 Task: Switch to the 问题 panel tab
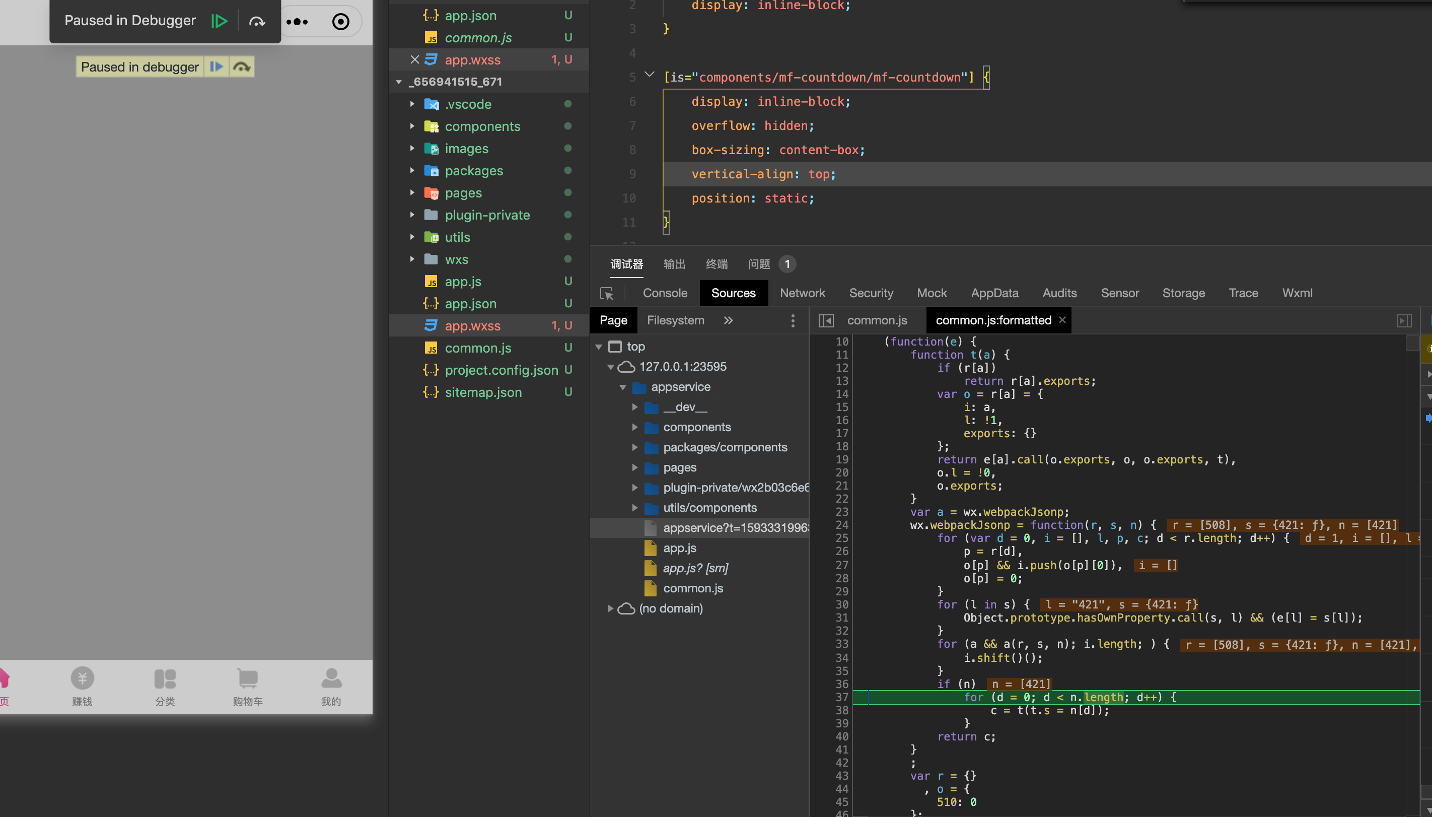point(759,264)
